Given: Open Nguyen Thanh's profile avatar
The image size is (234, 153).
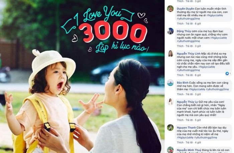Looking at the screenshot, I should pyautogui.click(x=170, y=127).
